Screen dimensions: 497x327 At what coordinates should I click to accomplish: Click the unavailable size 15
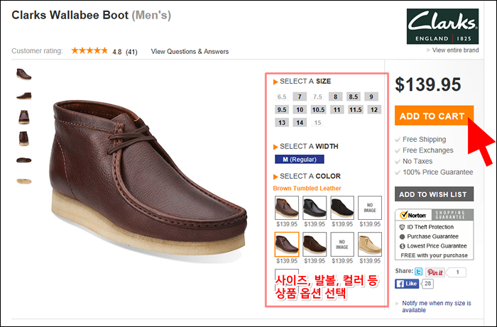pos(317,123)
